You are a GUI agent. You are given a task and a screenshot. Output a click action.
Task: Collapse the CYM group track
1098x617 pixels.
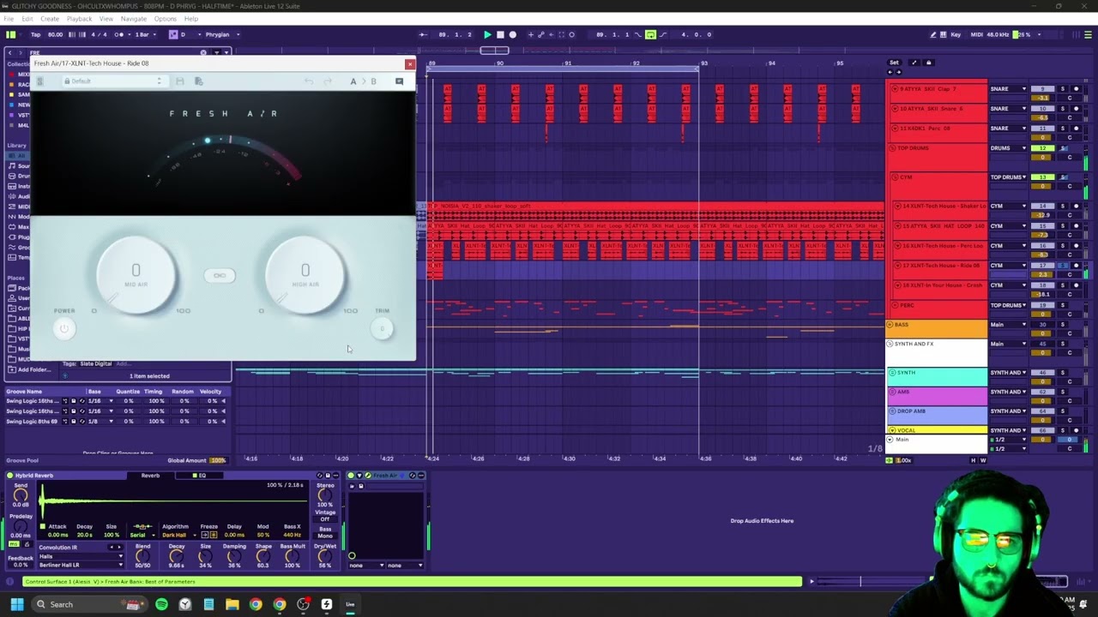point(893,177)
